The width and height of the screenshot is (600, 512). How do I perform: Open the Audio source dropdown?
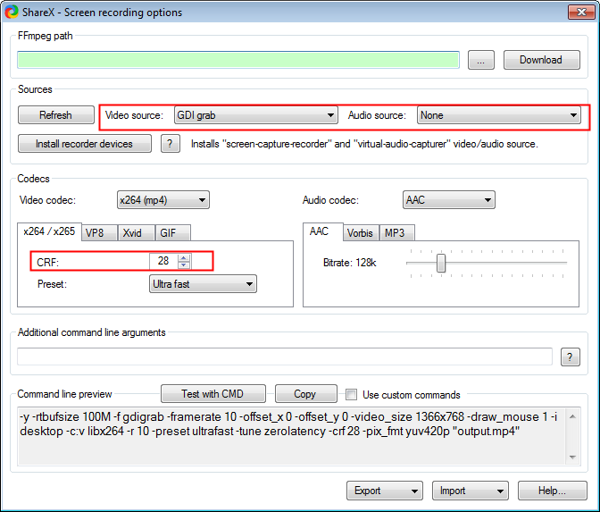coord(498,115)
